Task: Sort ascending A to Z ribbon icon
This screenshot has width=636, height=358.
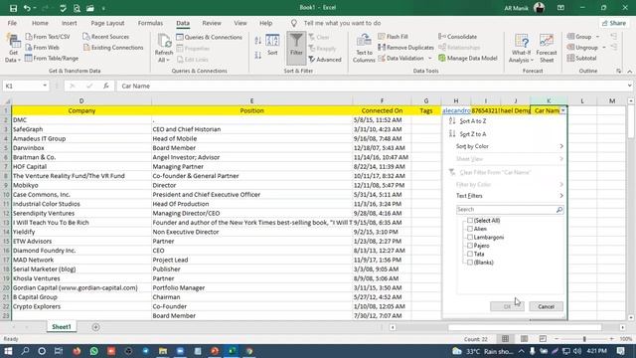Action: (258, 41)
